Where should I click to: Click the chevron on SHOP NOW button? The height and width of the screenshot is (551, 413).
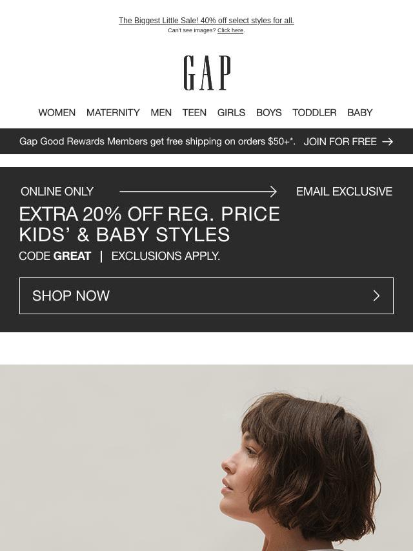(376, 296)
